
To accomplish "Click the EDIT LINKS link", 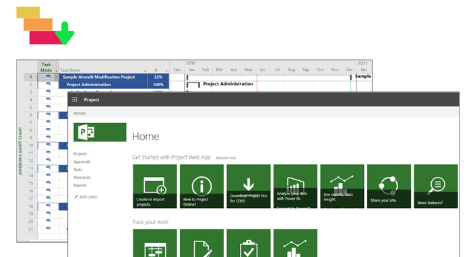I will point(88,197).
